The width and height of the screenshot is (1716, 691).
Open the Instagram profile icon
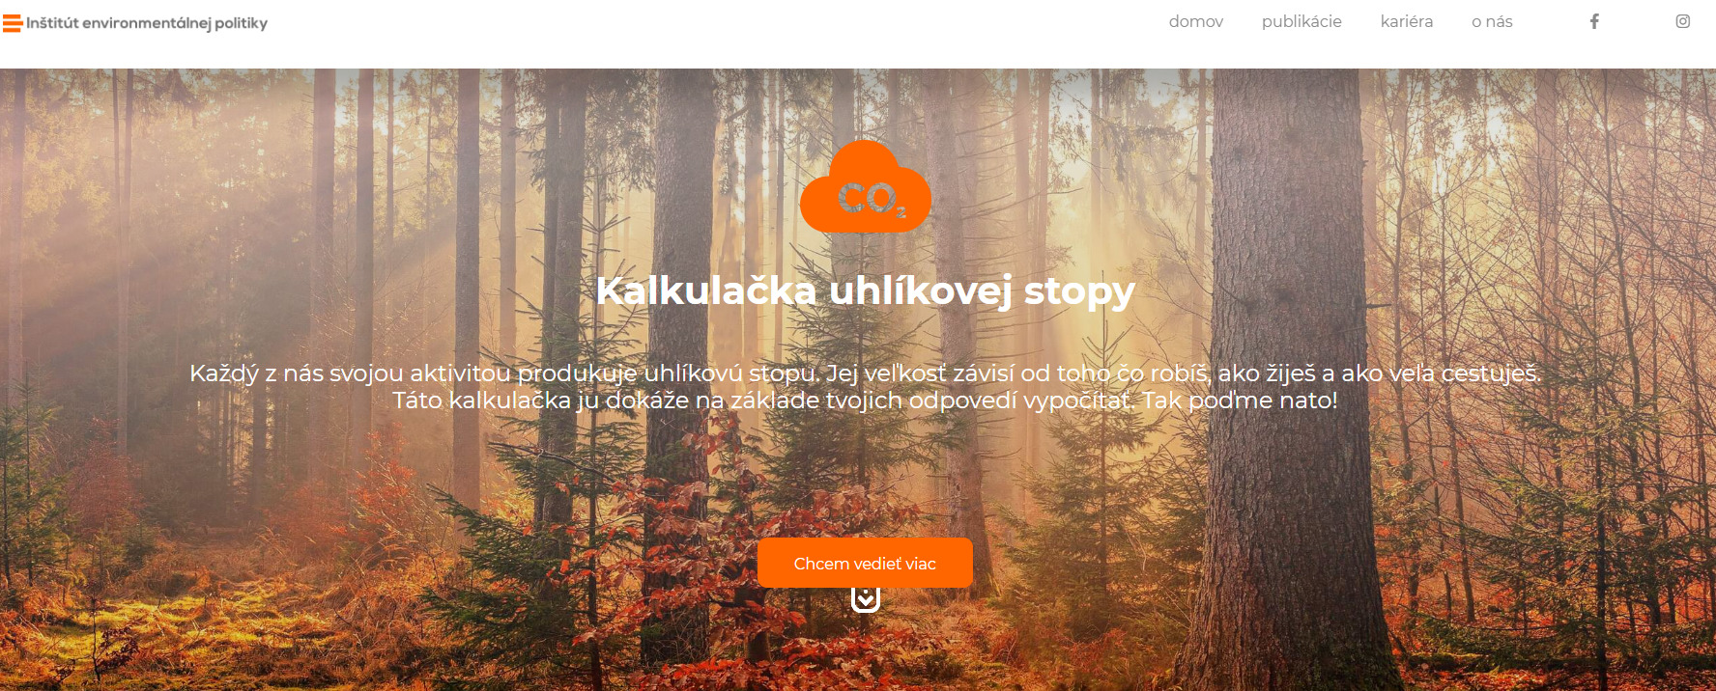[x=1682, y=21]
